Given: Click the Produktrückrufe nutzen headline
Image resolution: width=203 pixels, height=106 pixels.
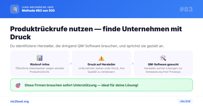Looking at the screenshot, I should tap(96, 33).
